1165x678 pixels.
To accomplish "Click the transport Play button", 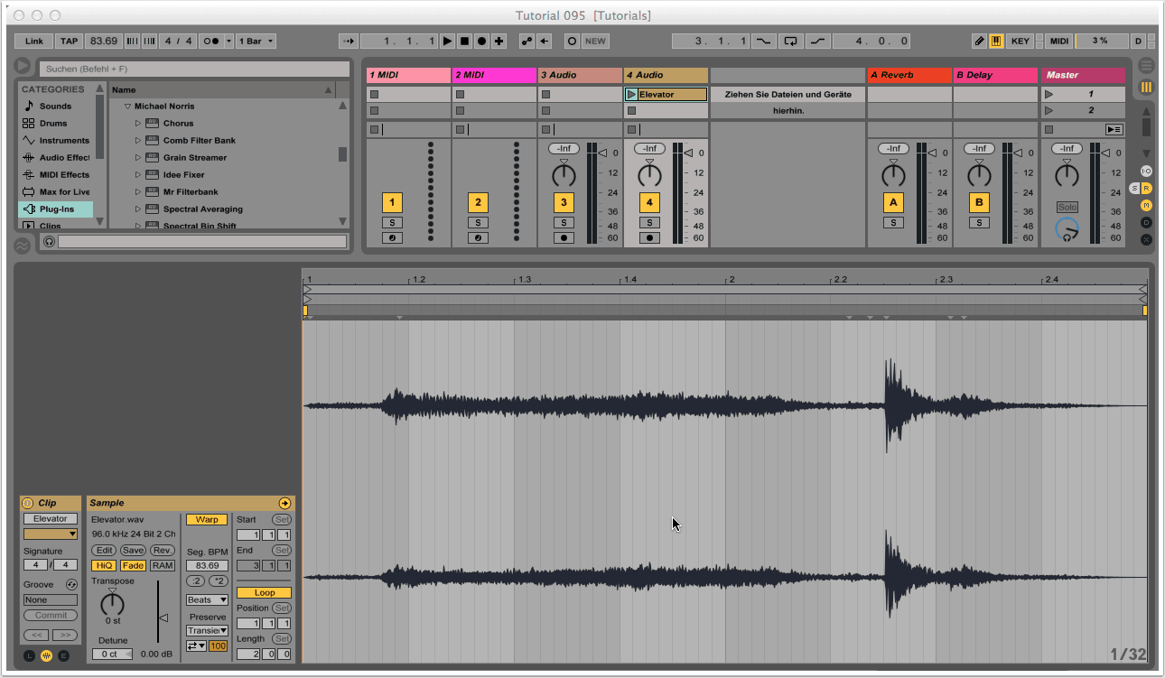I will tap(447, 41).
